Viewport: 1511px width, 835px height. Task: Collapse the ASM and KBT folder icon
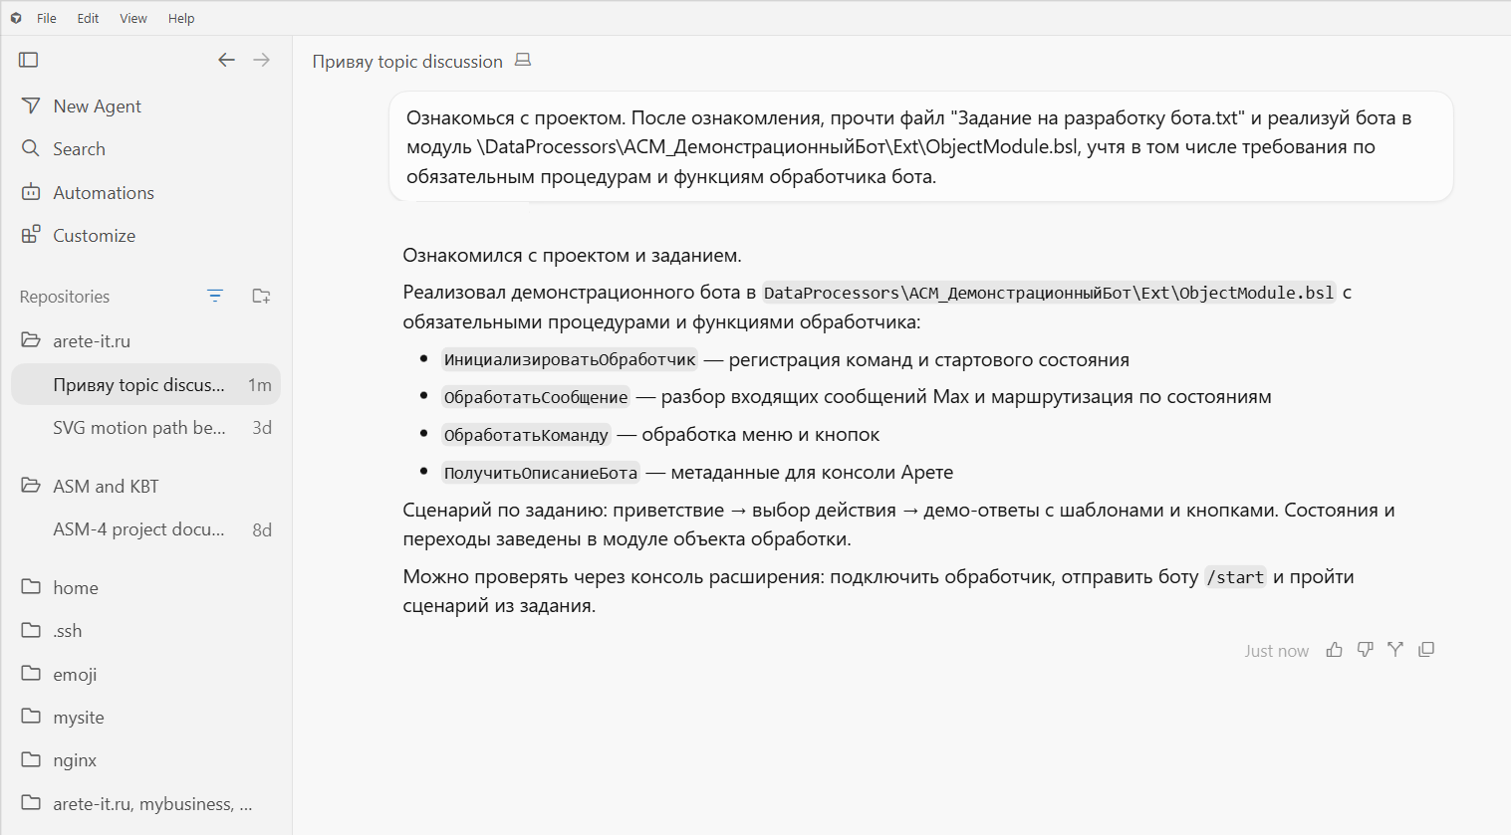tap(31, 486)
